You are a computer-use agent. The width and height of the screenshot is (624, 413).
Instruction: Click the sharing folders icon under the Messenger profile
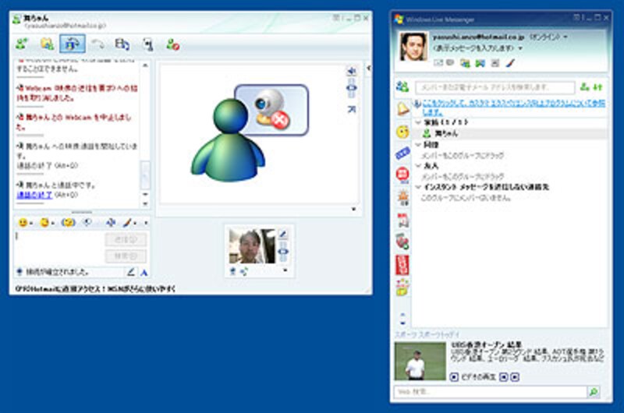click(465, 63)
